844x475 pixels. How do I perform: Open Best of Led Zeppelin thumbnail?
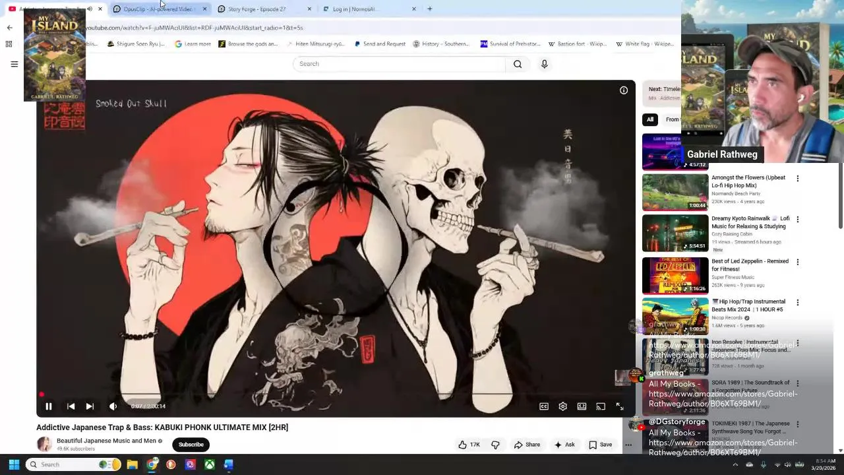pyautogui.click(x=675, y=275)
